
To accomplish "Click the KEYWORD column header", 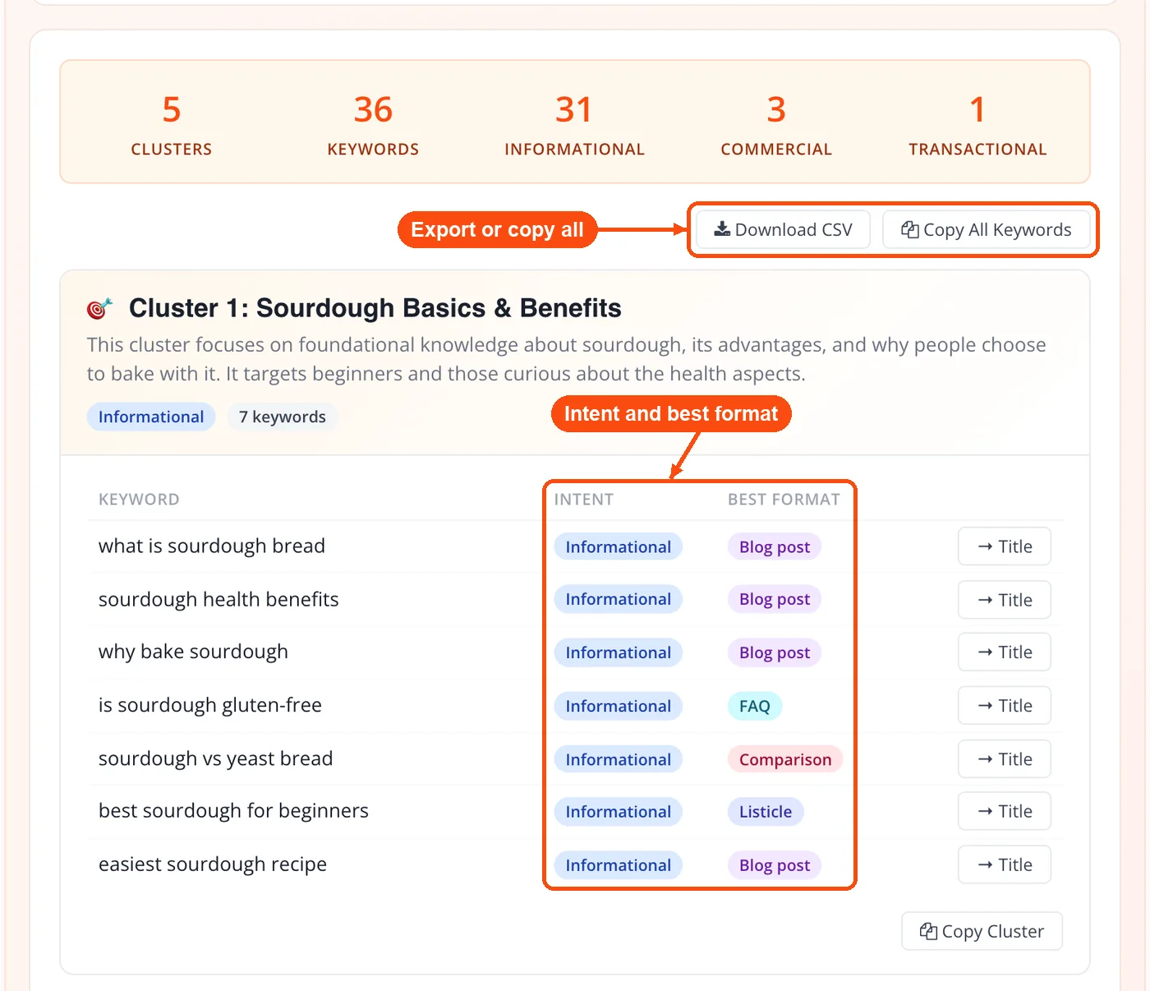I will (x=139, y=500).
